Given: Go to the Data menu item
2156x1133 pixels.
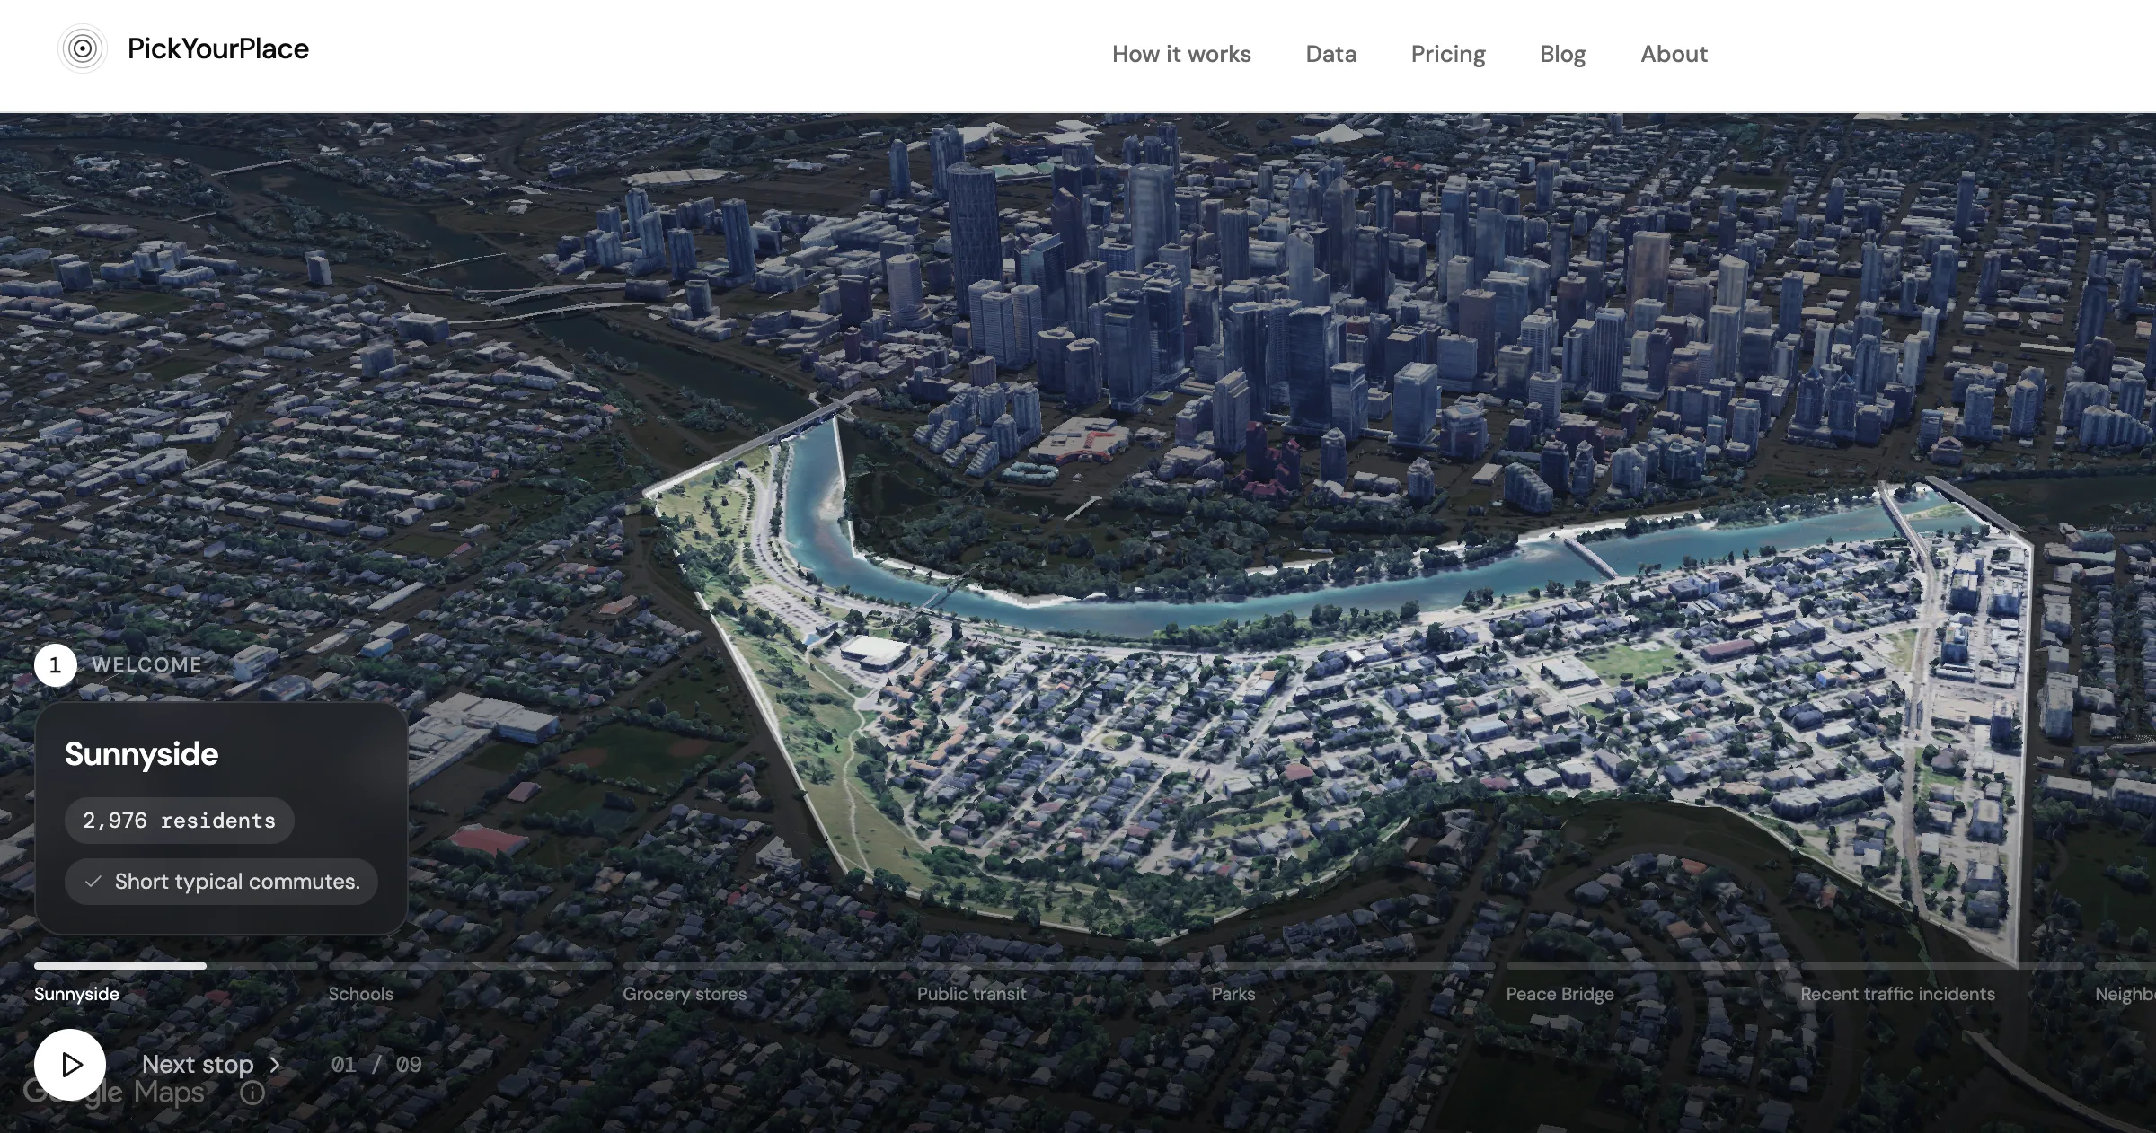Looking at the screenshot, I should (x=1330, y=54).
